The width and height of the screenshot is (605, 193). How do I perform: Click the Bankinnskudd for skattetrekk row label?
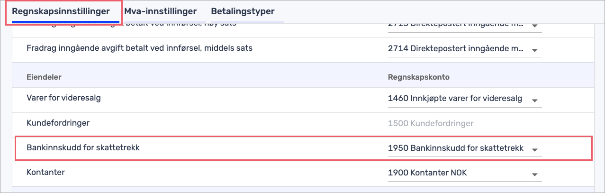(83, 148)
